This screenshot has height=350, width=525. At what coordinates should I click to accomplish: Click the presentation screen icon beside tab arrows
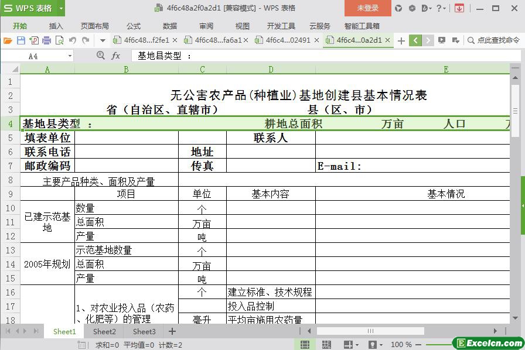[442, 40]
